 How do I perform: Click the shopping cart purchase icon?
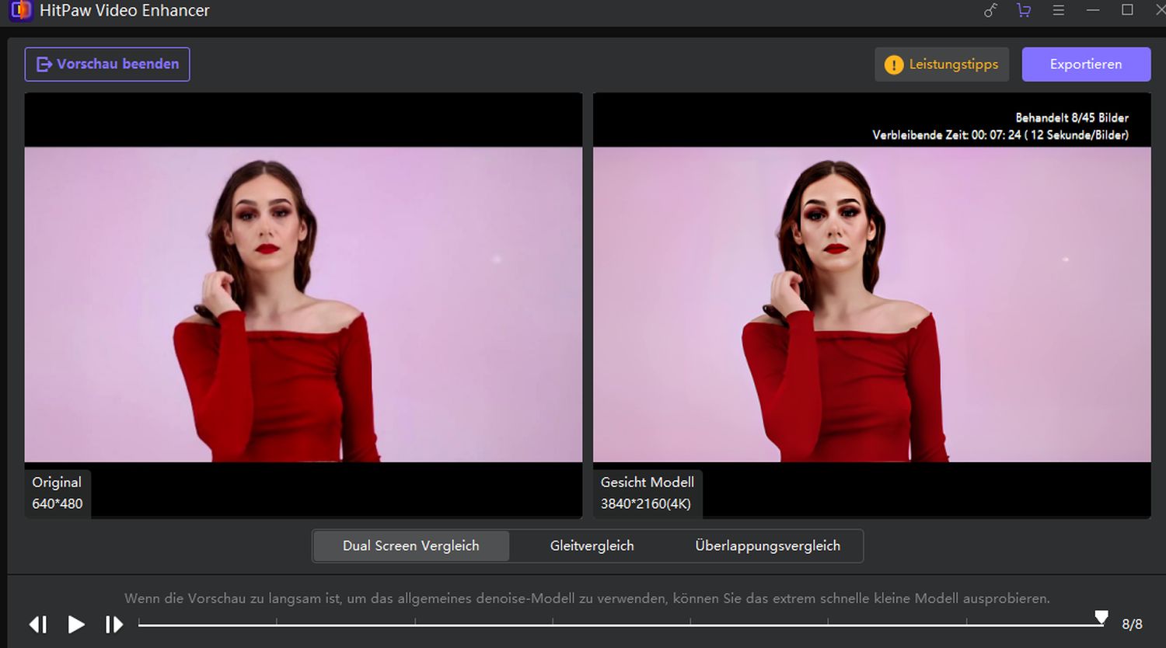click(x=1024, y=10)
